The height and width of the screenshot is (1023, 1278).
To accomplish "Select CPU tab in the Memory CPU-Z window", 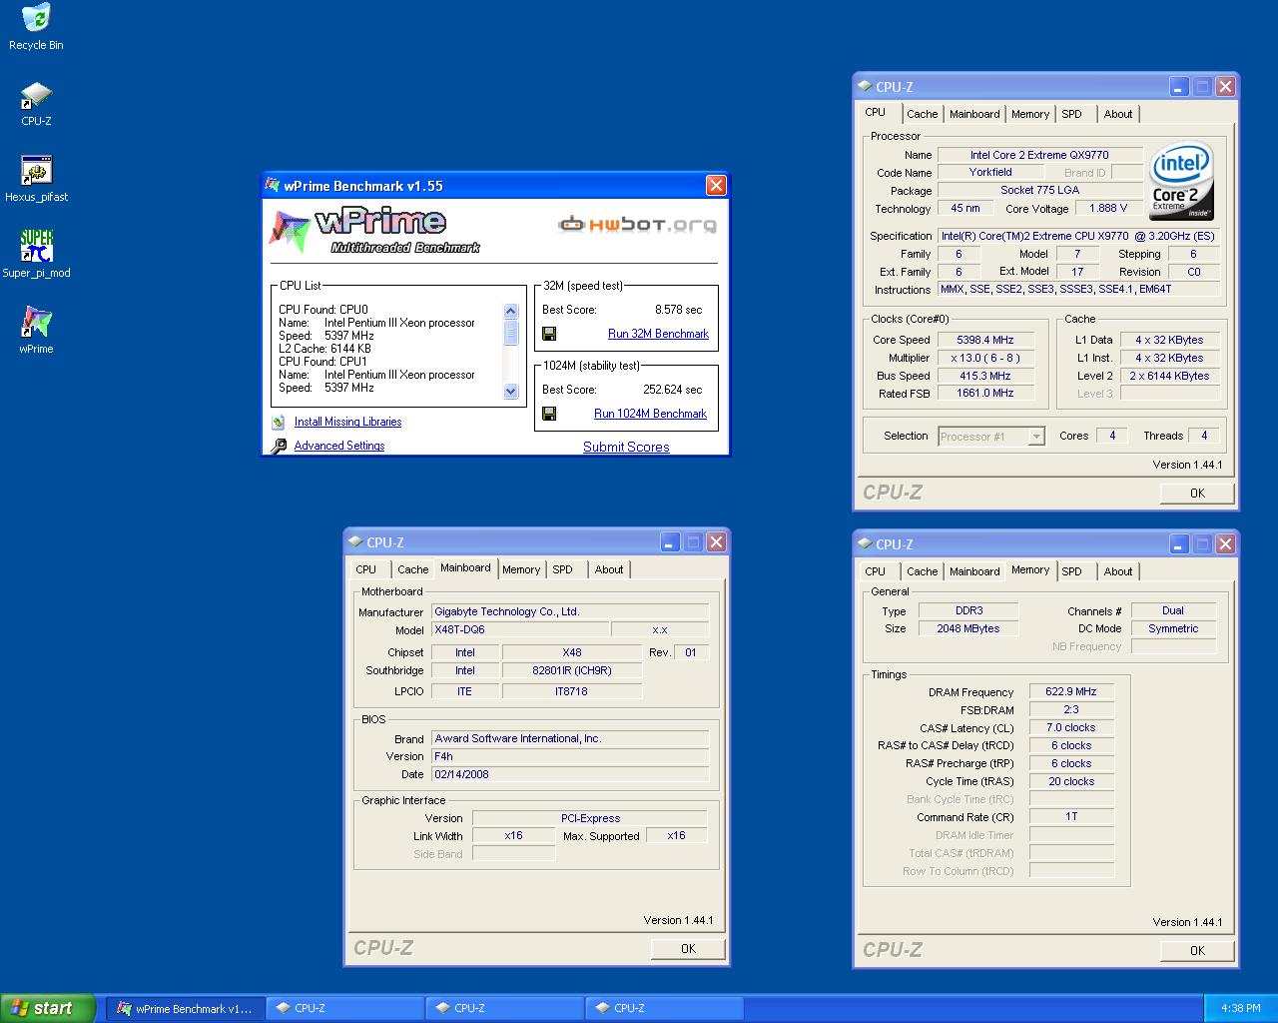I will [x=876, y=571].
